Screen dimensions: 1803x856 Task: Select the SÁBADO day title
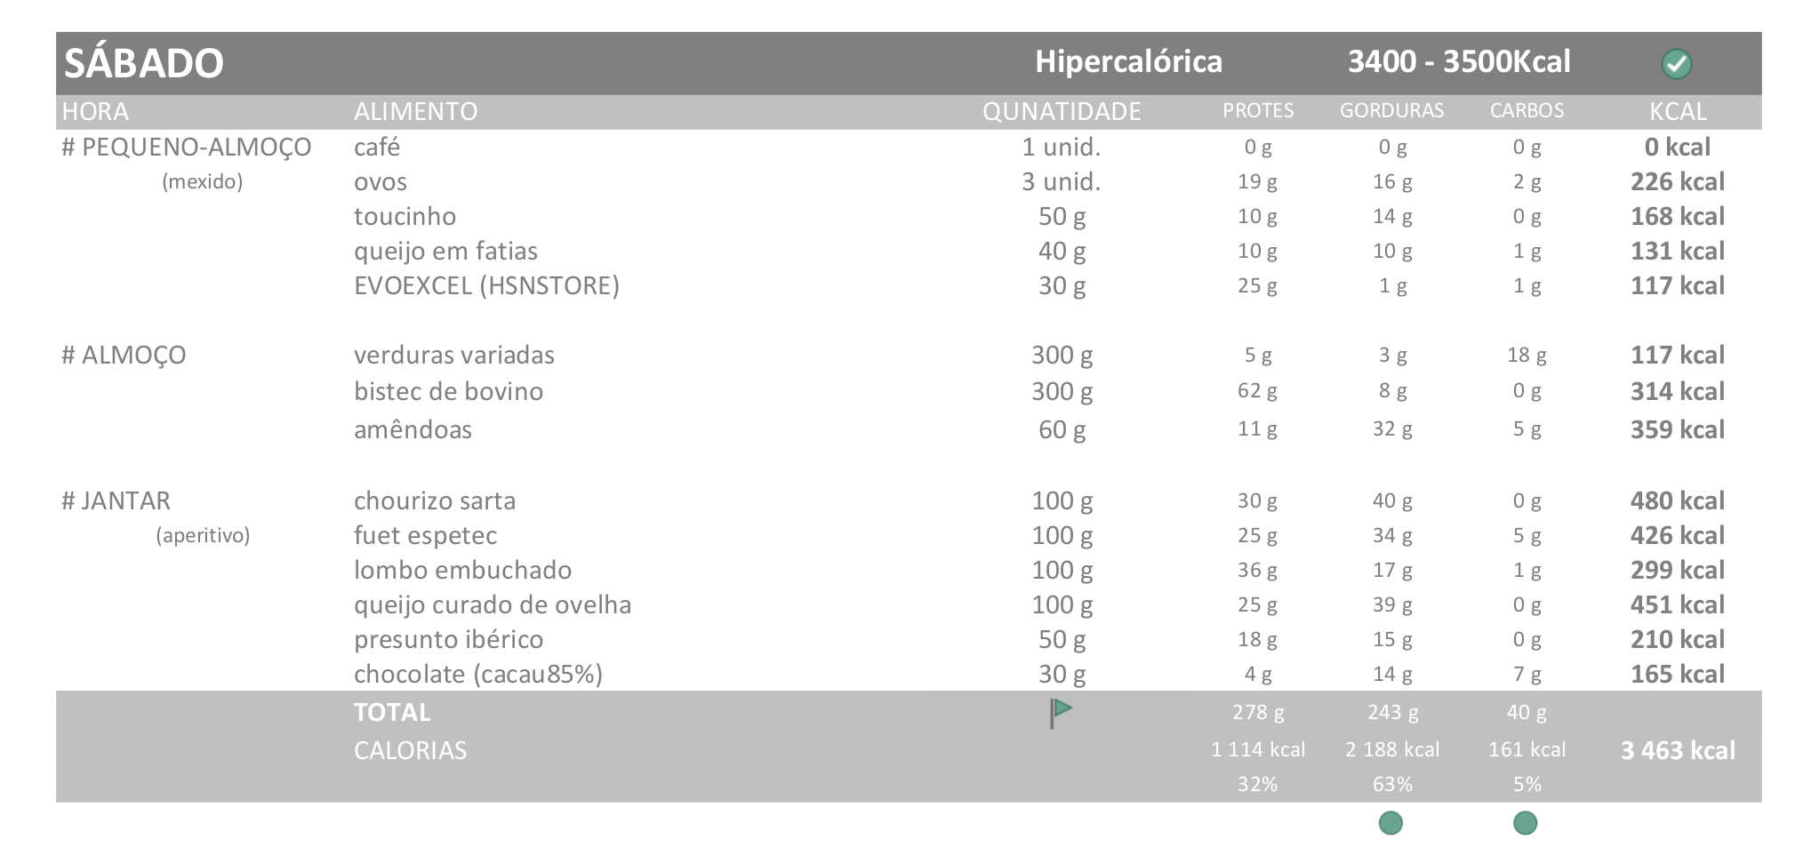pos(144,63)
